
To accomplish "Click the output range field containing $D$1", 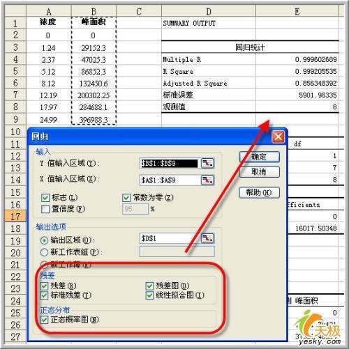I will tap(170, 238).
